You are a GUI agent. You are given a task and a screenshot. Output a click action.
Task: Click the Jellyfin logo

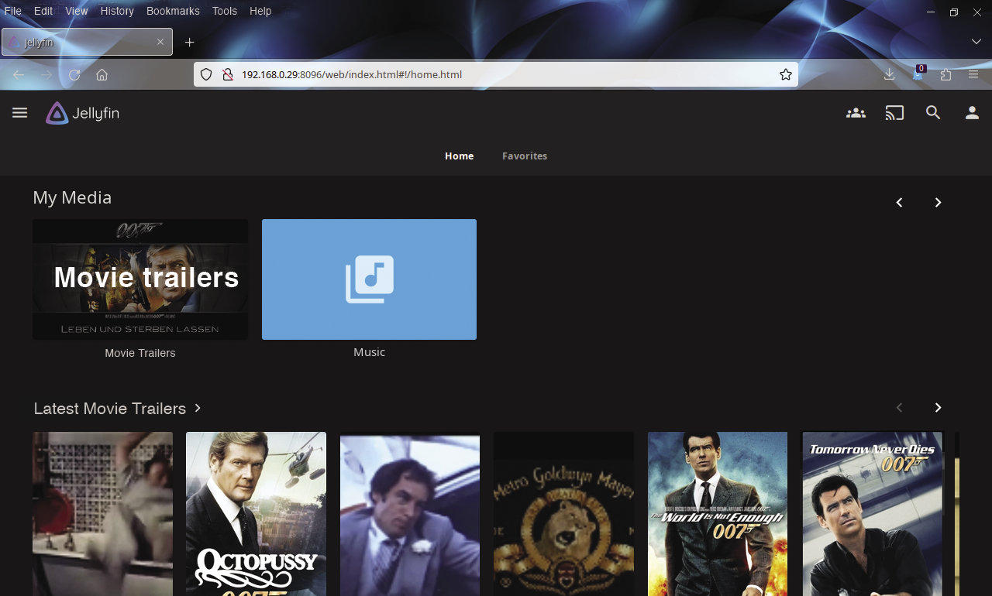coord(83,113)
